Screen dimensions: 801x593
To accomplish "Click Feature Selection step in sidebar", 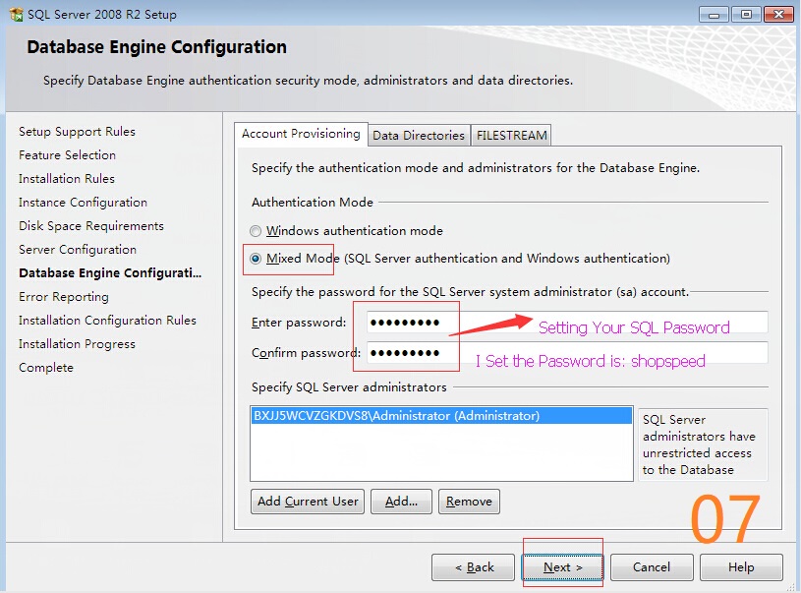I will click(x=67, y=155).
